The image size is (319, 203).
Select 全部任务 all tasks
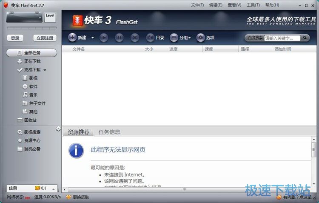click(x=31, y=53)
